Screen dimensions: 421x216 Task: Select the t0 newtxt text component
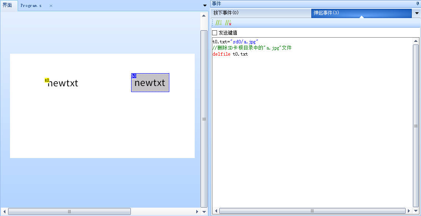(63, 83)
